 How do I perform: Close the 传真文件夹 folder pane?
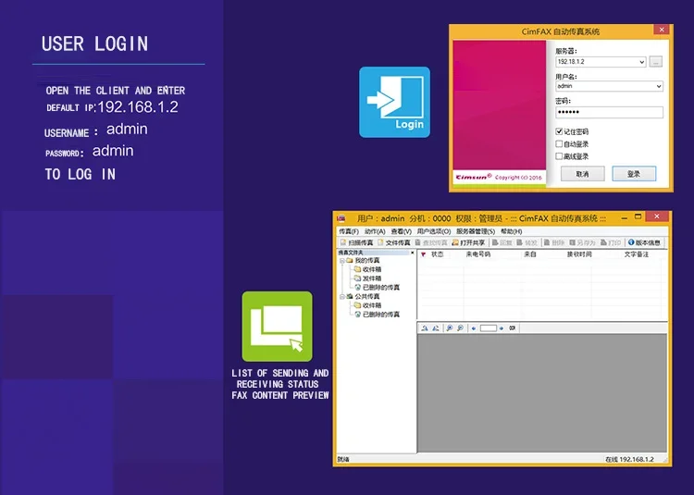[412, 253]
